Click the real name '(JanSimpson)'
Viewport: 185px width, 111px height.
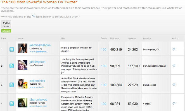tap(36, 65)
